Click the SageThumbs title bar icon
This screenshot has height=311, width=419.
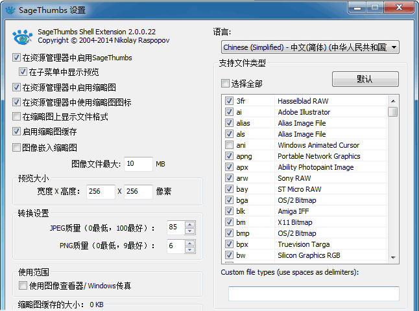coord(10,10)
